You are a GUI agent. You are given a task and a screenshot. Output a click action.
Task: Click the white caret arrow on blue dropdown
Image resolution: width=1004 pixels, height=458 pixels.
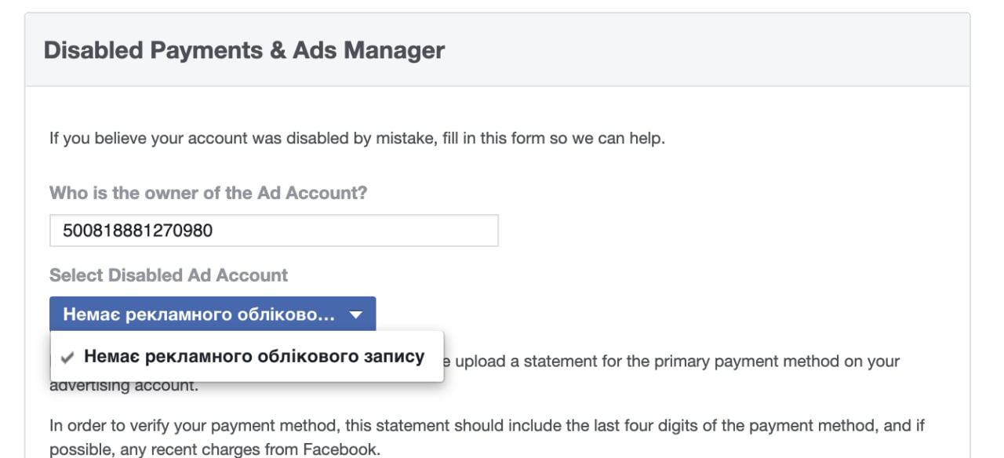356,315
